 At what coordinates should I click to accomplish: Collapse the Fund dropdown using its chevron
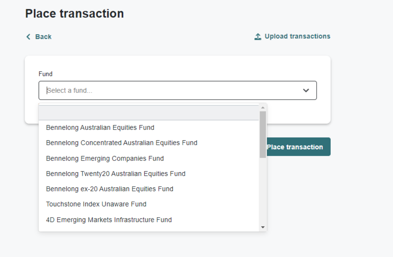click(x=306, y=90)
